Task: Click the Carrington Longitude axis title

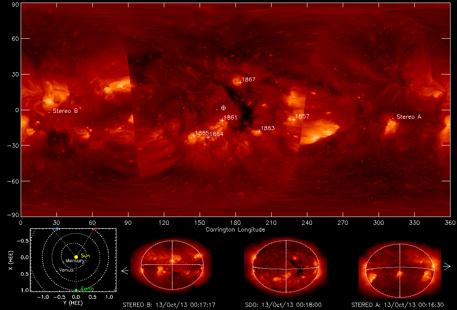Action: pyautogui.click(x=235, y=229)
